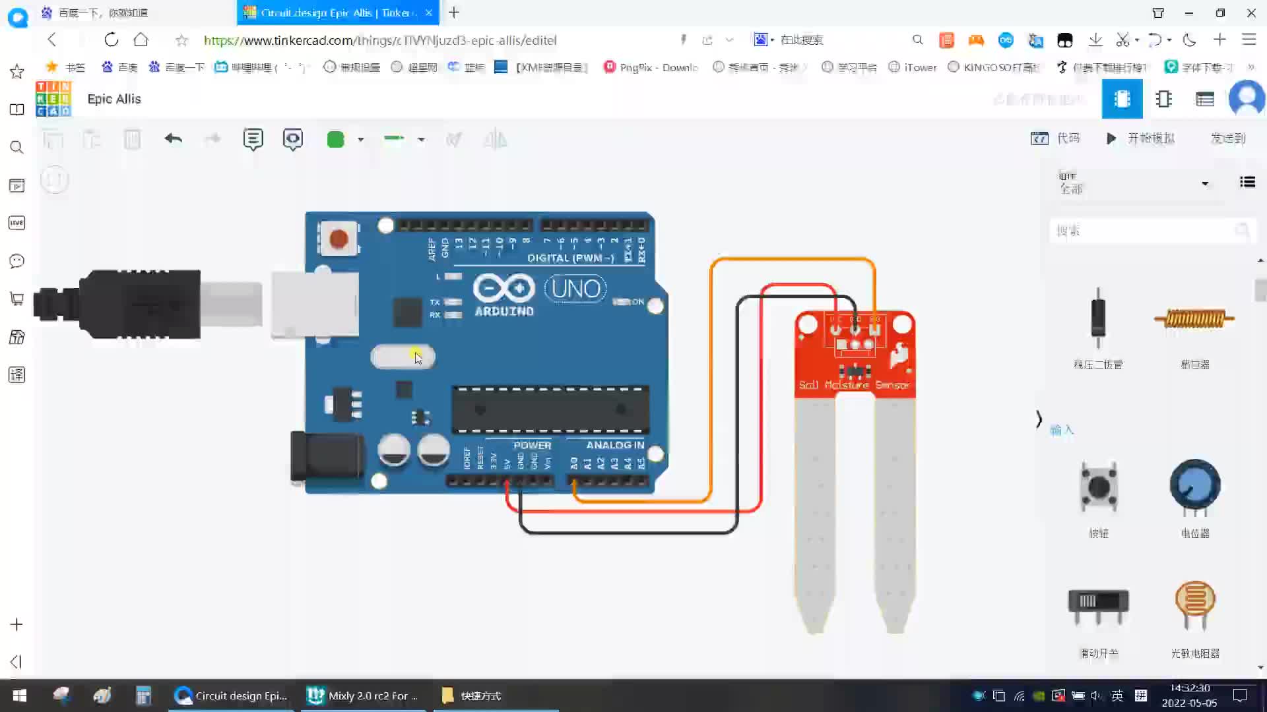1267x712 pixels.
Task: Toggle notes visibility eye icon
Action: coord(293,139)
